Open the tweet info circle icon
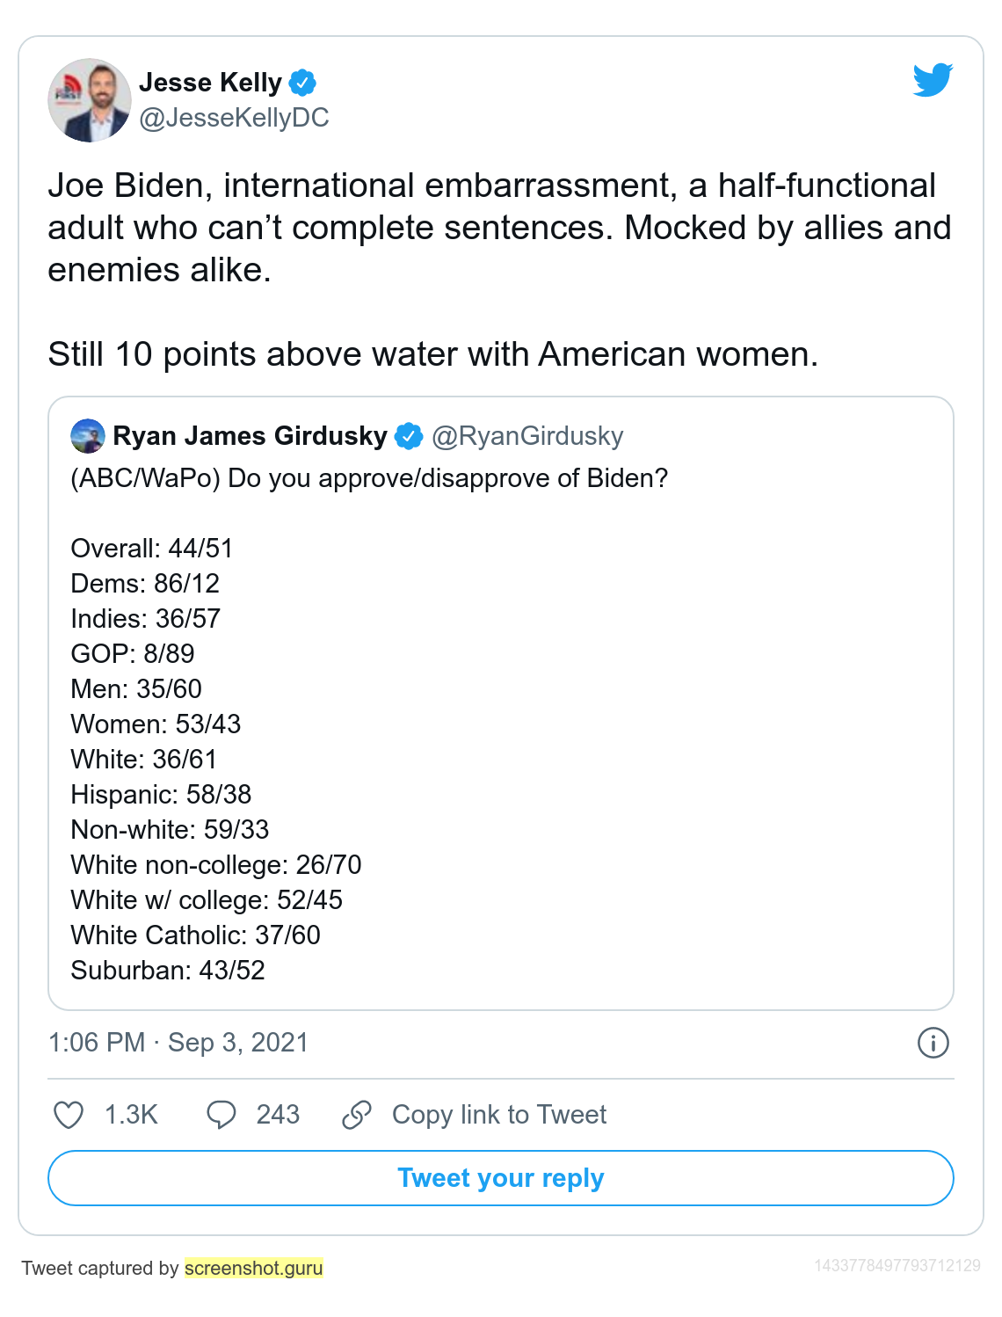The height and width of the screenshot is (1317, 1002). pyautogui.click(x=933, y=1043)
